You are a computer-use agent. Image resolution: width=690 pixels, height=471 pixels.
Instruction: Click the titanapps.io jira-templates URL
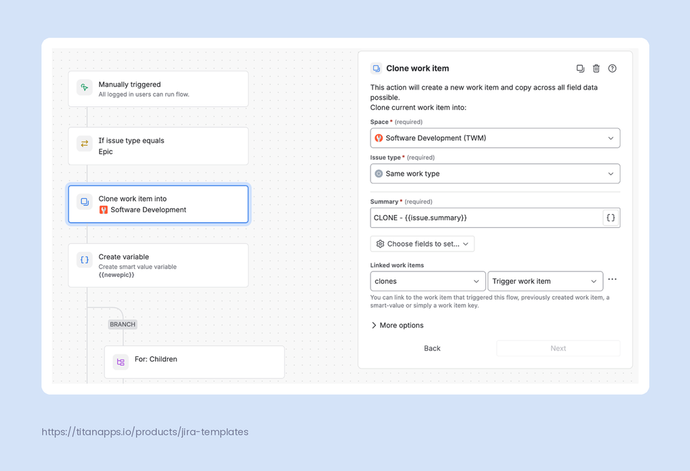(145, 432)
